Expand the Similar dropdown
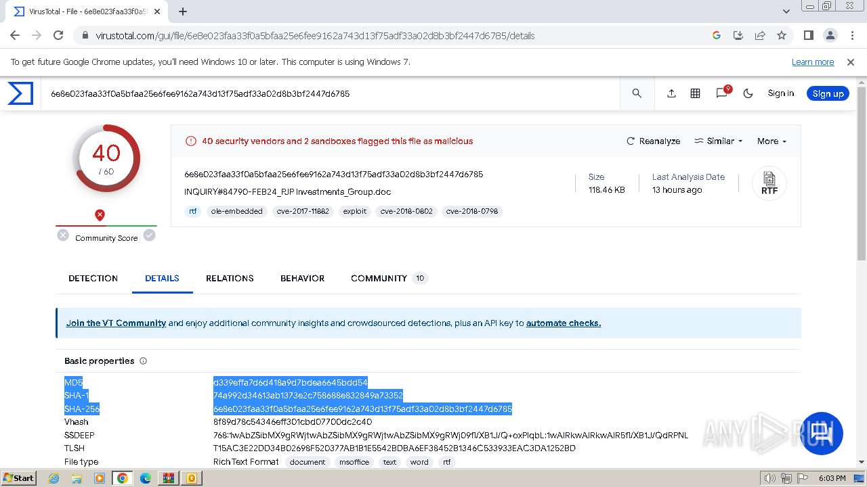 719,141
